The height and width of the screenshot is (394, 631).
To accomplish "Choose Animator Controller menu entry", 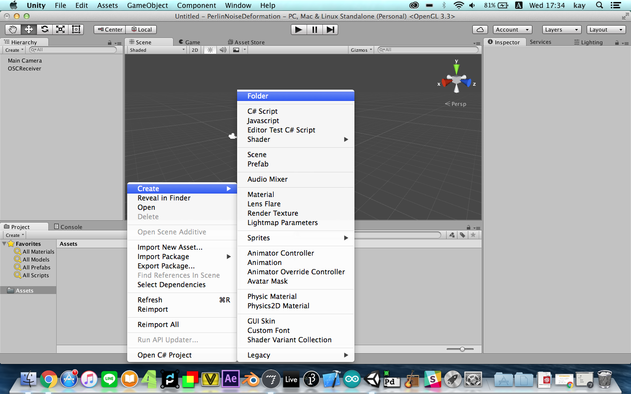I will (295, 253).
